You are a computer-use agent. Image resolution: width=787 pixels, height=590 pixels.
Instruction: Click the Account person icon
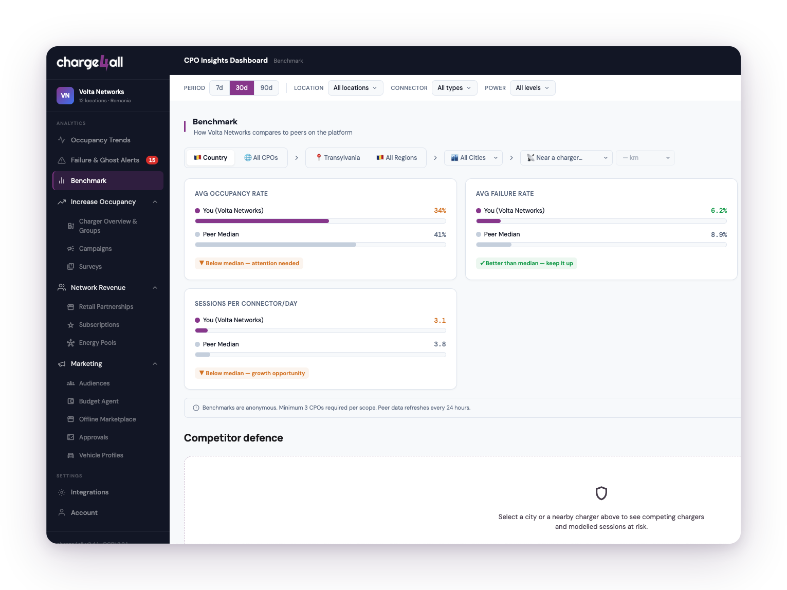tap(62, 513)
